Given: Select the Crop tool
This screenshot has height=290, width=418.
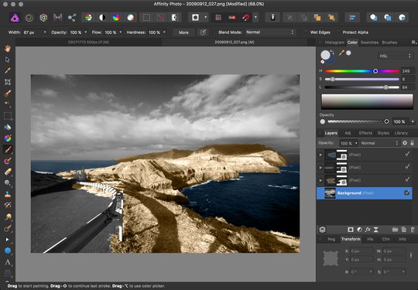Looking at the screenshot, I should (x=8, y=82).
